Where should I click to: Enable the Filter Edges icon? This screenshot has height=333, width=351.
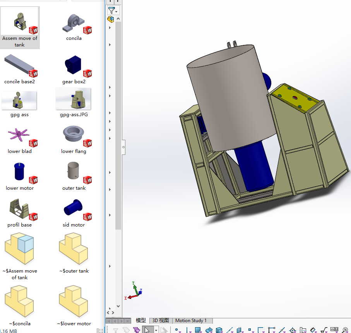[188, 330]
